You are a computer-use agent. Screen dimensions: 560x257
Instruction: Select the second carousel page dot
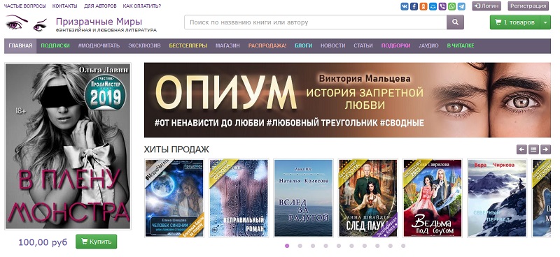[300, 246]
